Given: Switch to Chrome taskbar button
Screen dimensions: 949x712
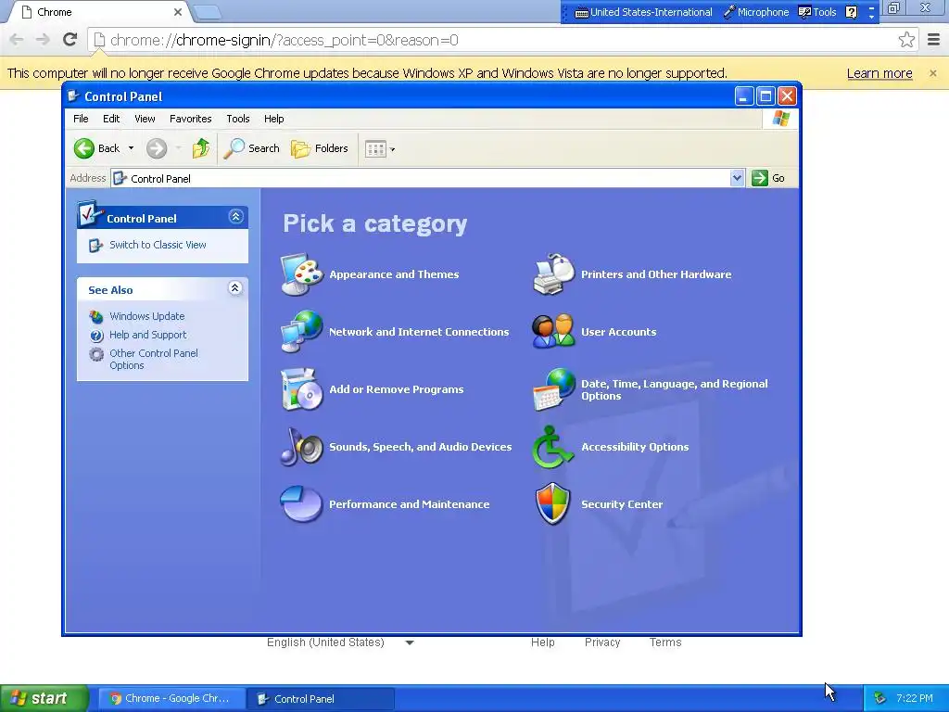Looking at the screenshot, I should [x=171, y=698].
